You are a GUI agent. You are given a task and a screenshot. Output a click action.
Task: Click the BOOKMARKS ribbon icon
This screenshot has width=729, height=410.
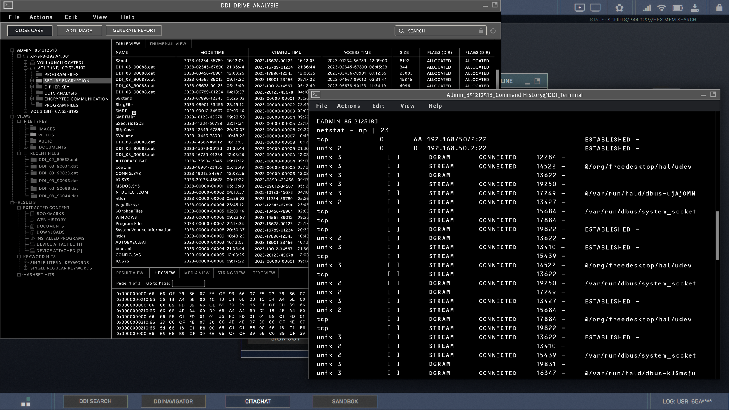32,214
